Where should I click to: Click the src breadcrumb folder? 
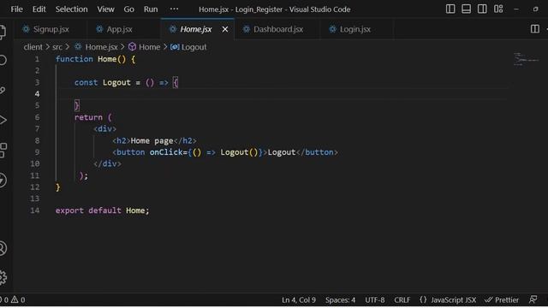(57, 47)
